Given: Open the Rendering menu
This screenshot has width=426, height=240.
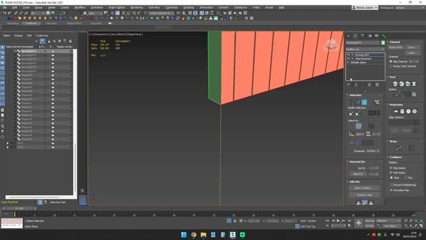Looking at the screenshot, I should click(x=136, y=7).
